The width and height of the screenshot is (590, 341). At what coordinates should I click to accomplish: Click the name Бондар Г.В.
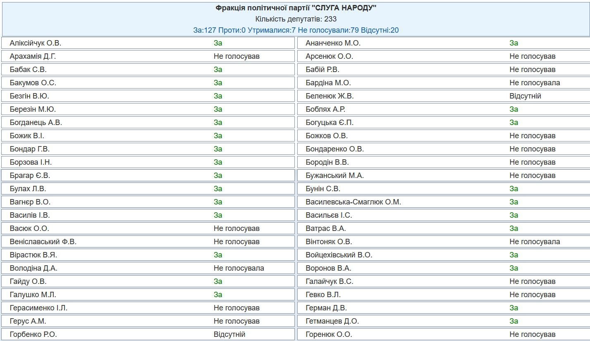pyautogui.click(x=30, y=149)
